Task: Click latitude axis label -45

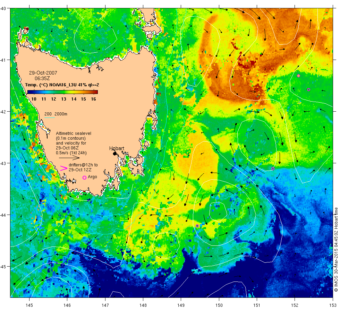Action: click(3, 267)
